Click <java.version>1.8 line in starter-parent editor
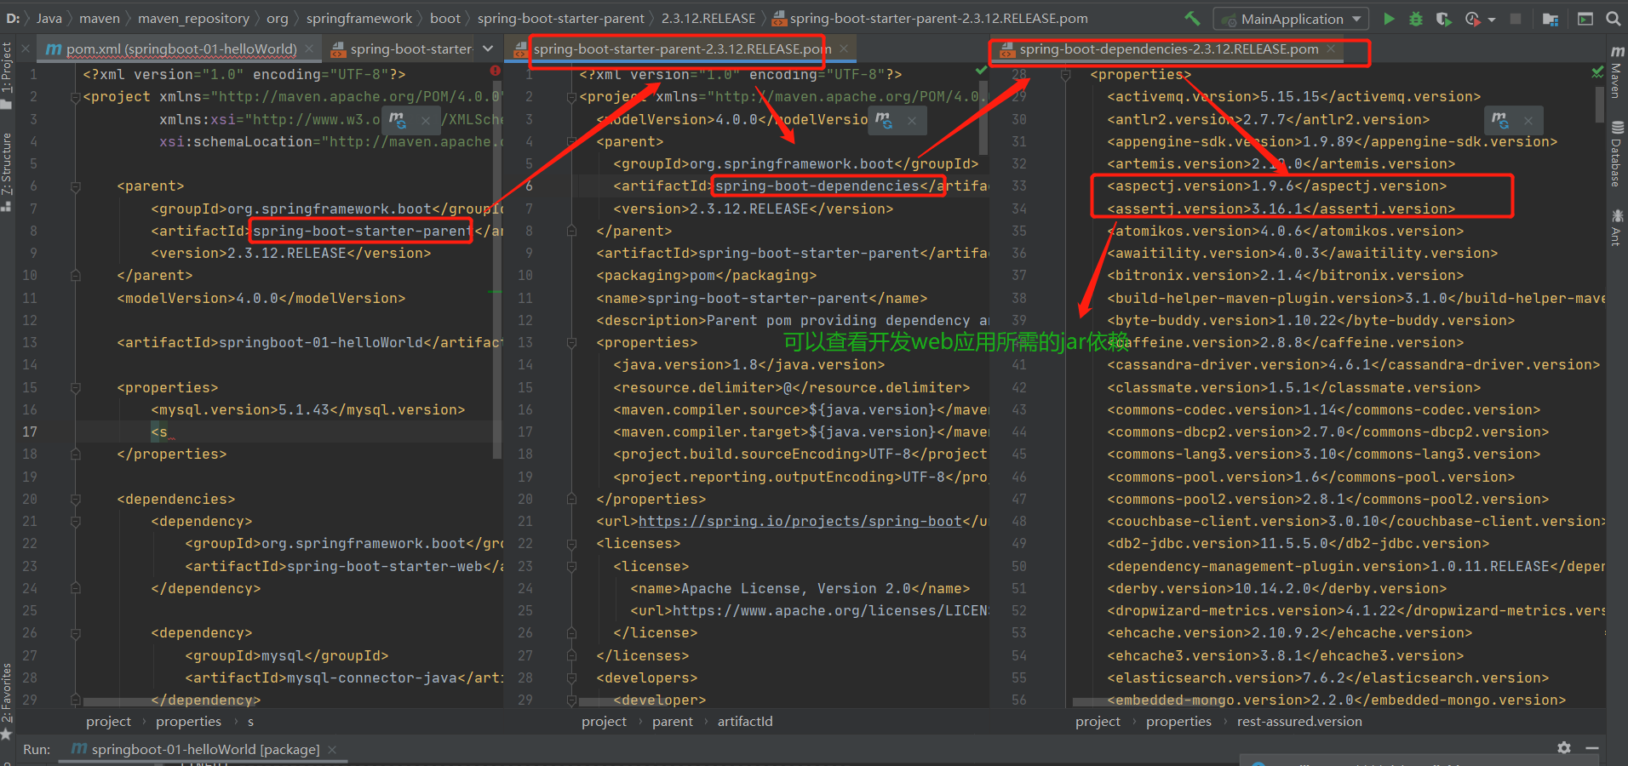This screenshot has height=766, width=1628. [x=748, y=365]
